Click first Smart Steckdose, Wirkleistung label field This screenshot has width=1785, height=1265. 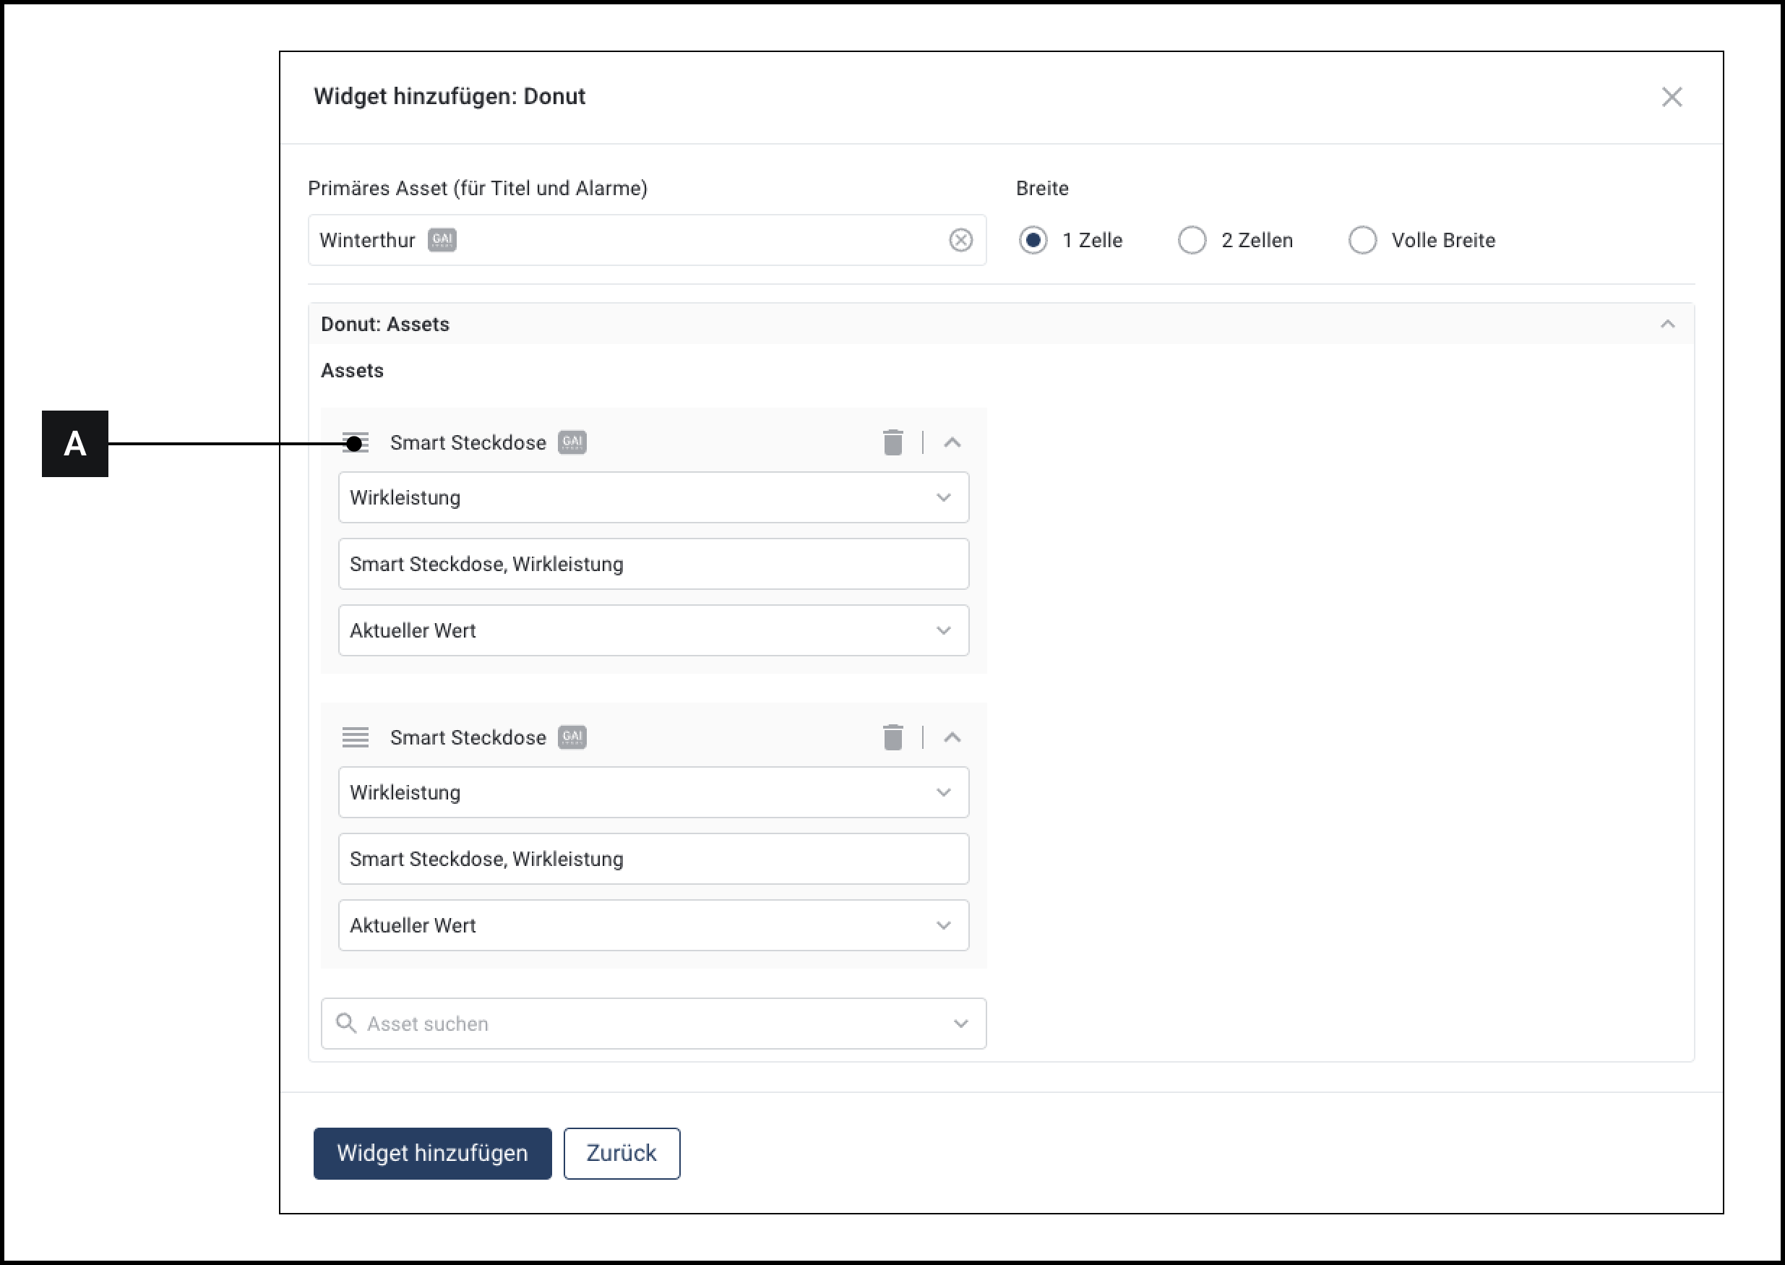pyautogui.click(x=653, y=564)
